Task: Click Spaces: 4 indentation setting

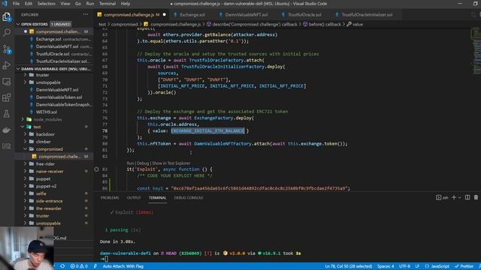Action: point(386,266)
